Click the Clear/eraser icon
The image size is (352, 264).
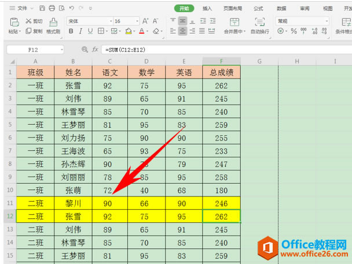tap(156, 31)
